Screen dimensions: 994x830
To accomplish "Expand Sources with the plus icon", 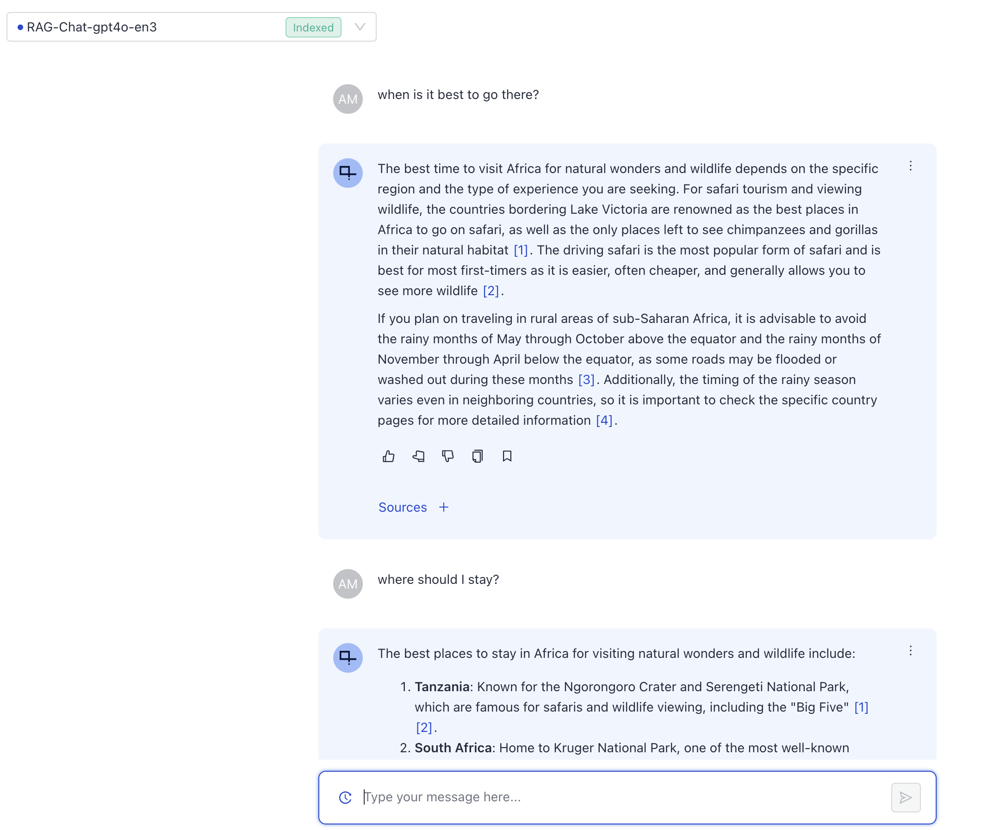I will click(443, 507).
